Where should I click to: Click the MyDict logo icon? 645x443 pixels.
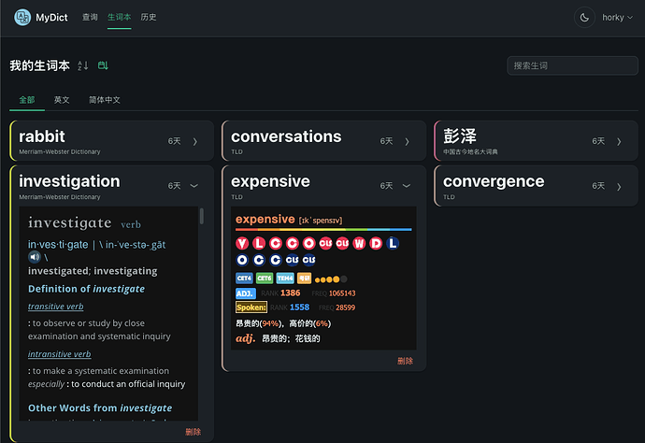click(22, 17)
